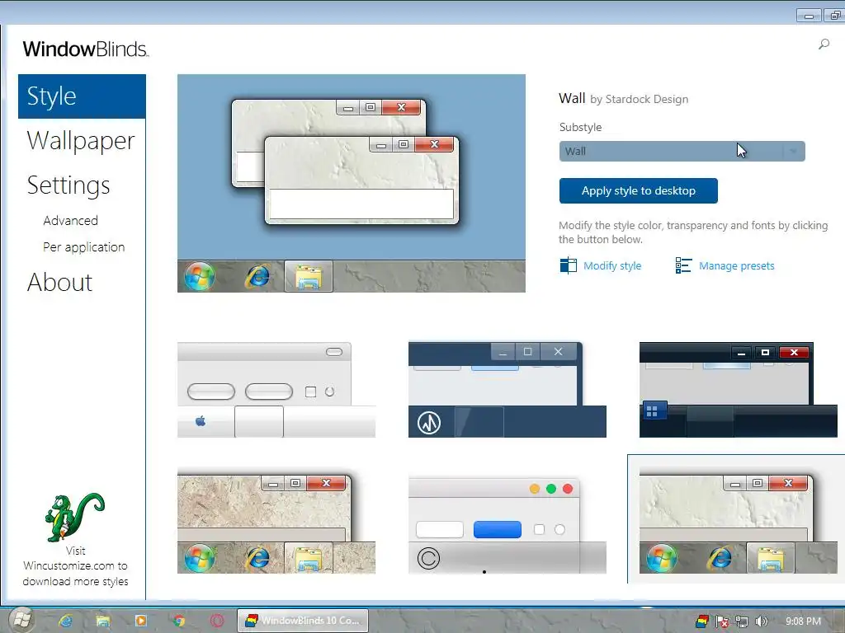
Task: Open Per application settings
Action: [x=83, y=247]
